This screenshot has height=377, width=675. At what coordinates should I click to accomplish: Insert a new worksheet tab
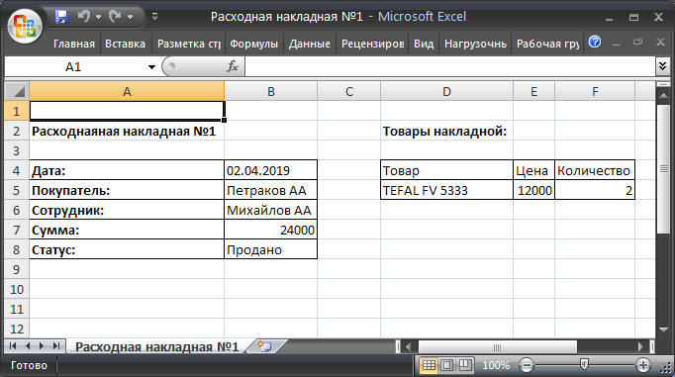(x=264, y=346)
